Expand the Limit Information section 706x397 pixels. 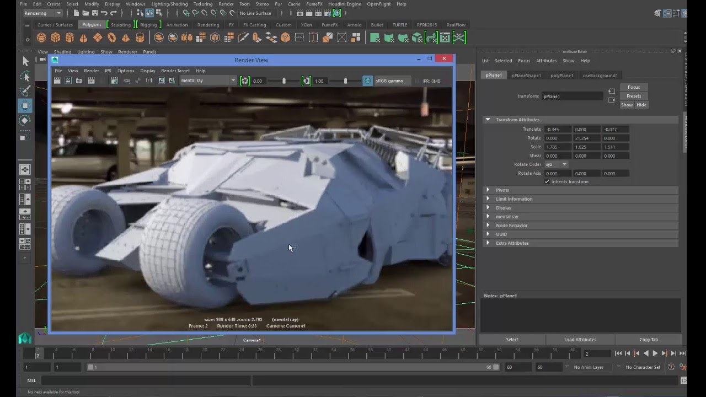point(488,199)
